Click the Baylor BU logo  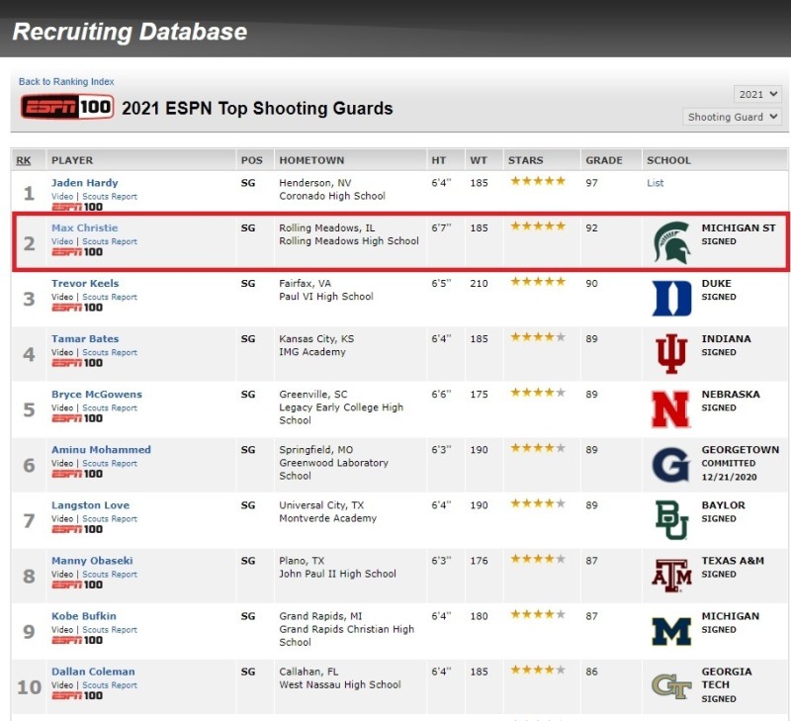coord(671,520)
